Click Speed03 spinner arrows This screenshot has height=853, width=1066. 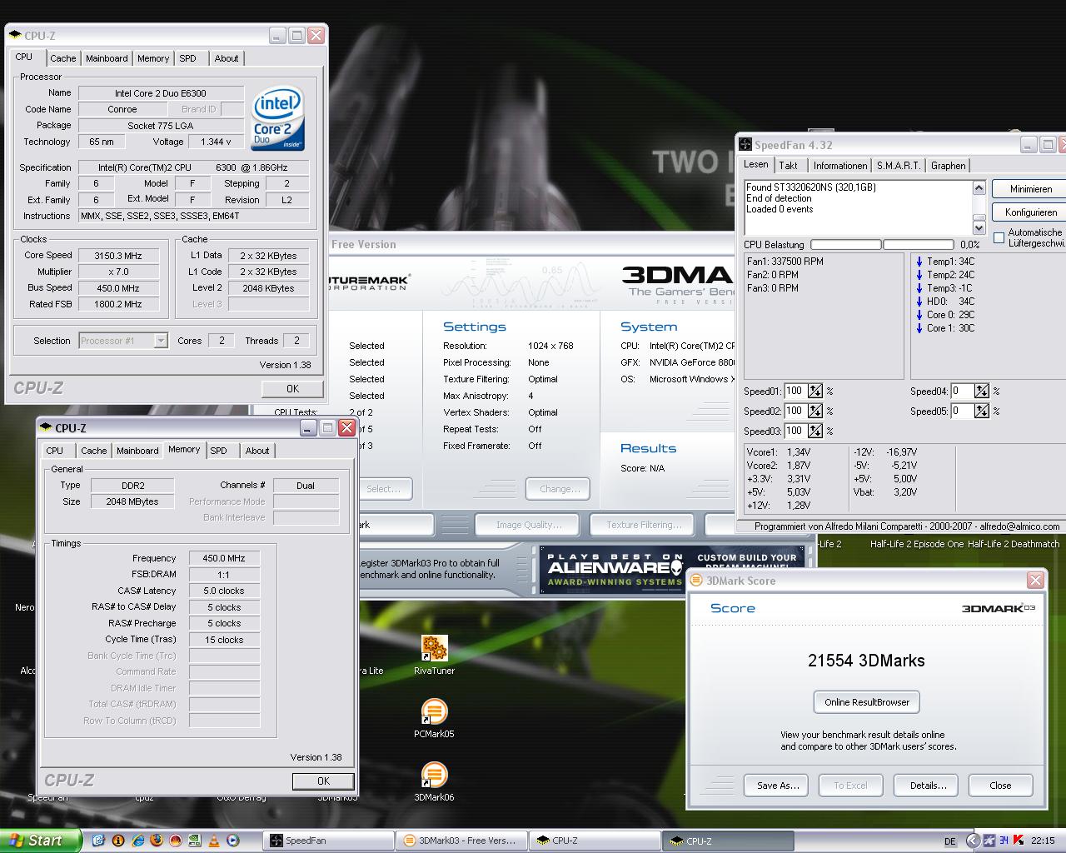tap(815, 431)
